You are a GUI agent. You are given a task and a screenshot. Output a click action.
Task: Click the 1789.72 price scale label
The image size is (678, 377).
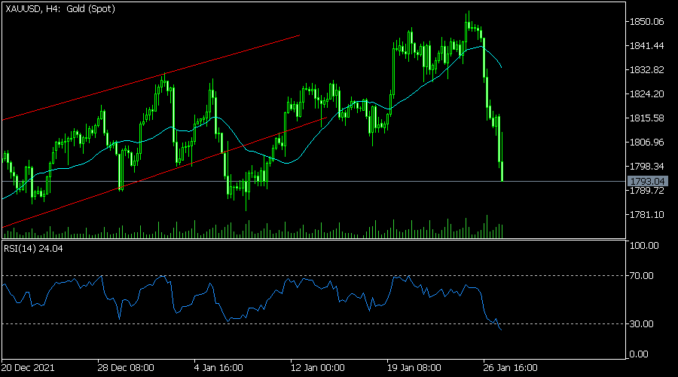point(646,191)
